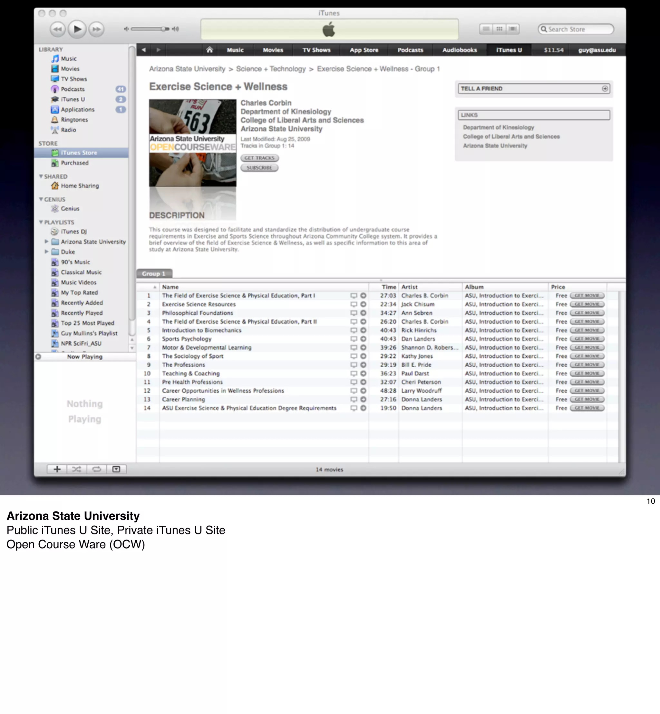The height and width of the screenshot is (714, 660).
Task: Select iTunes U in the Library sidebar
Action: point(73,99)
